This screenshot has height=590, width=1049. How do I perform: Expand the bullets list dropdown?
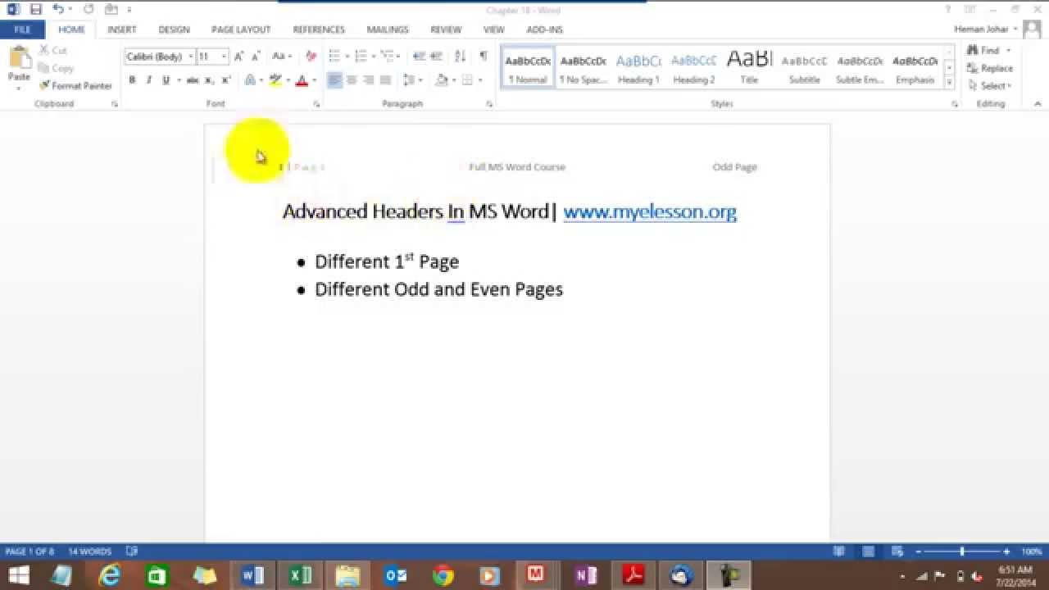(x=347, y=57)
